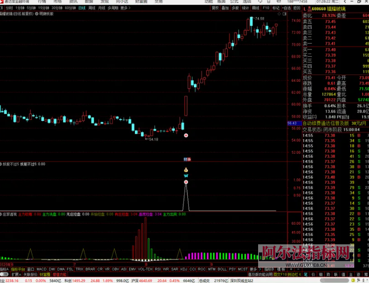Click the settings icon beside 妖股不过5 indicator
The width and height of the screenshot is (369, 283).
(1, 164)
